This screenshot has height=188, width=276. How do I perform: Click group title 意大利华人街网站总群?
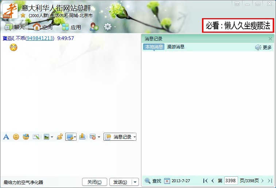click(x=56, y=8)
